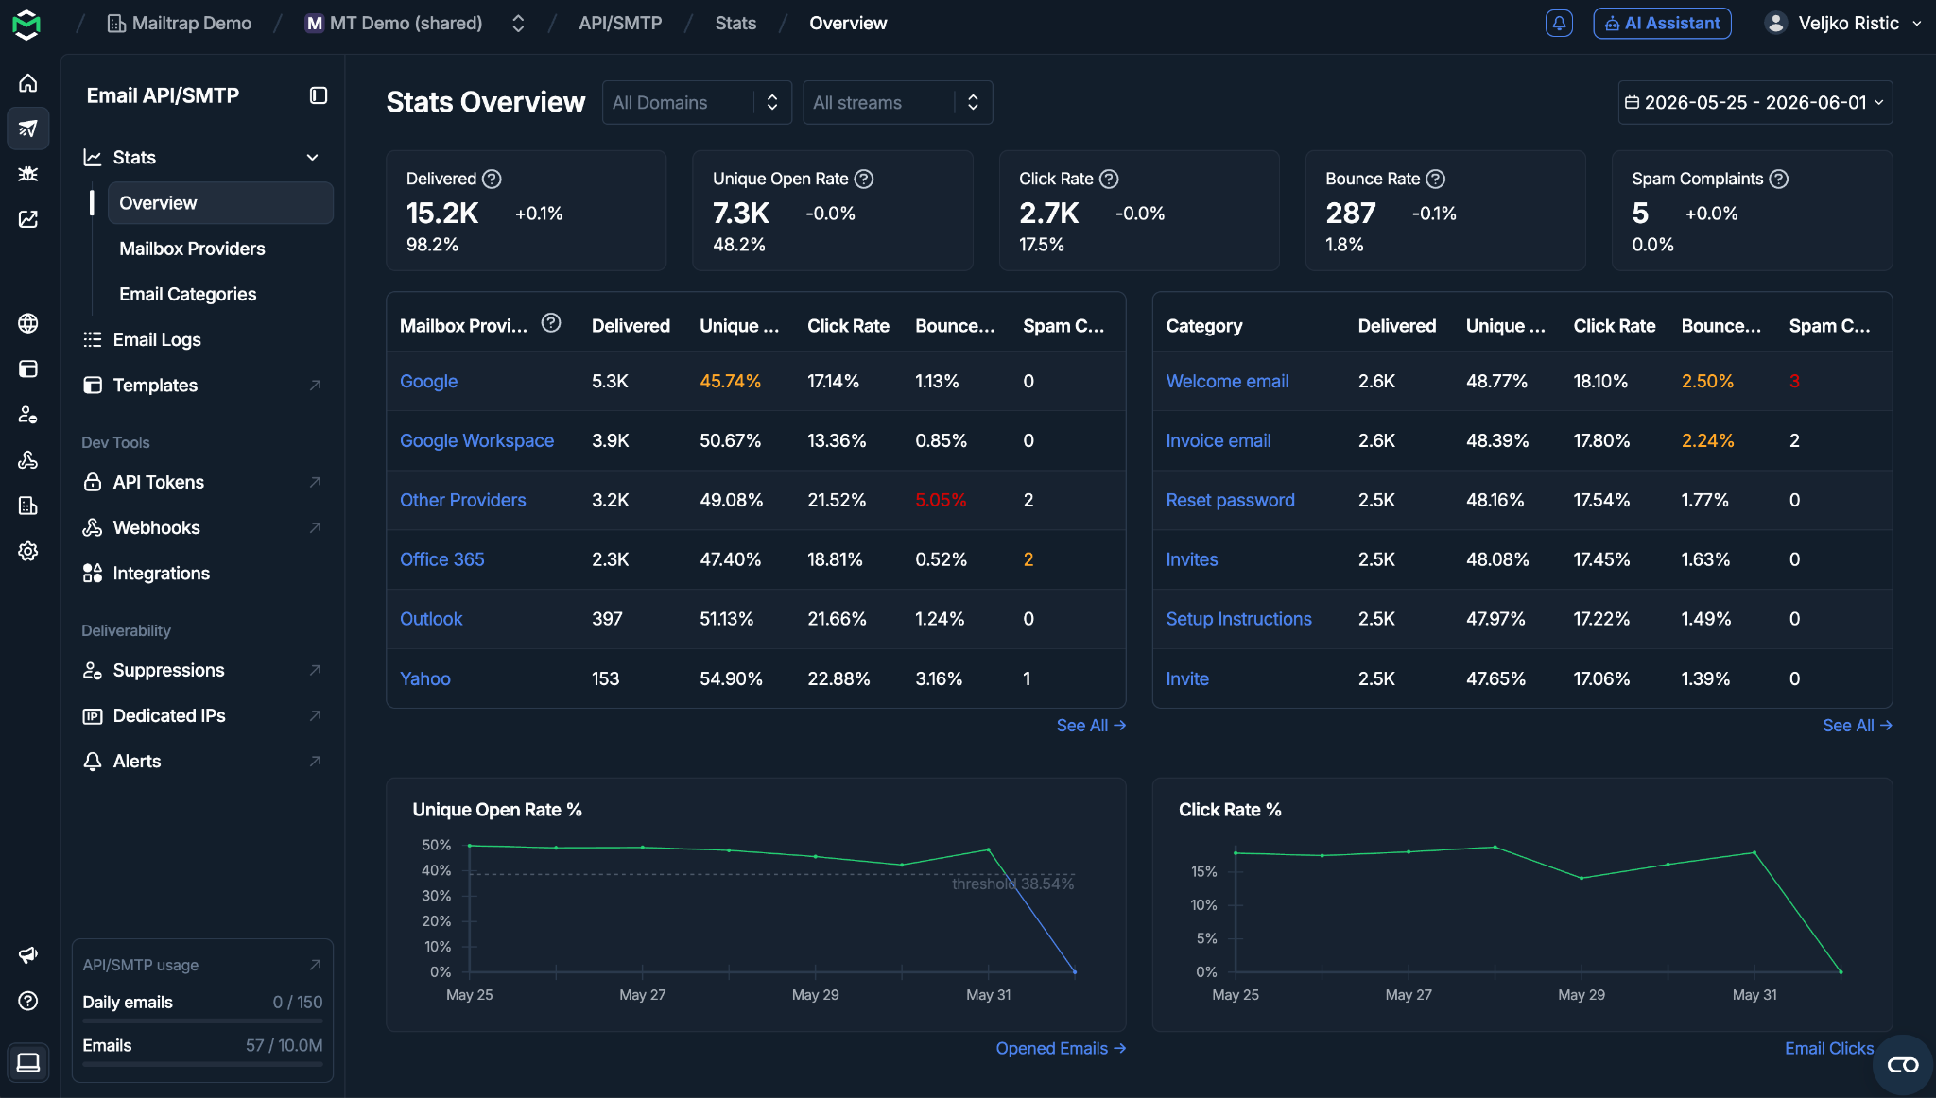
Task: Click the notifications bell icon
Action: pyautogui.click(x=1559, y=24)
